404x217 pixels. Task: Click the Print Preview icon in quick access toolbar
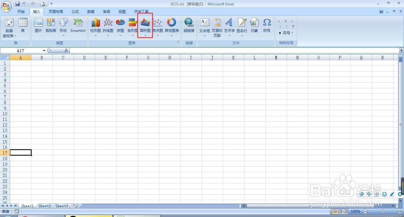pyautogui.click(x=43, y=4)
